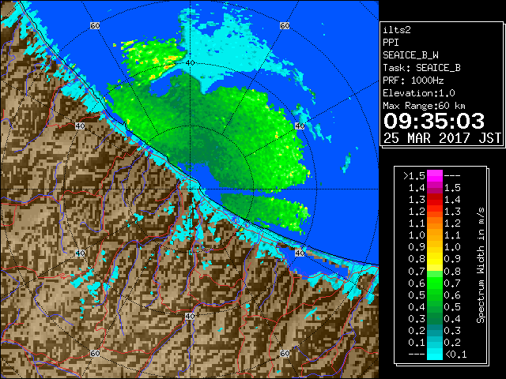This screenshot has width=506, height=379.
Task: Click the yellow 0.8–0.9 legend color band
Action: pyautogui.click(x=435, y=259)
